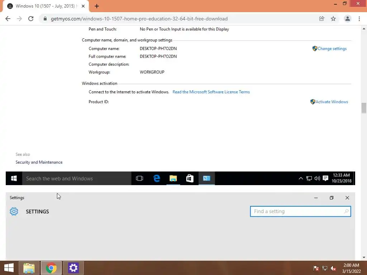Screen dimensions: 367x275
Task: Share this page using the share icon
Action: pos(322,19)
